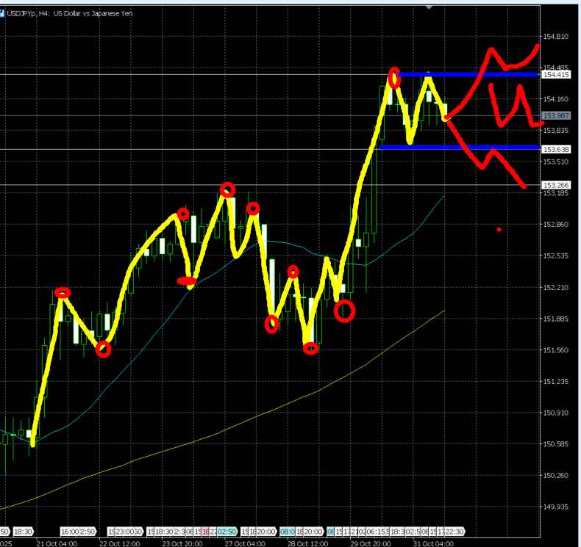
Task: Click the small isolated red dot on chart
Action: pyautogui.click(x=499, y=230)
